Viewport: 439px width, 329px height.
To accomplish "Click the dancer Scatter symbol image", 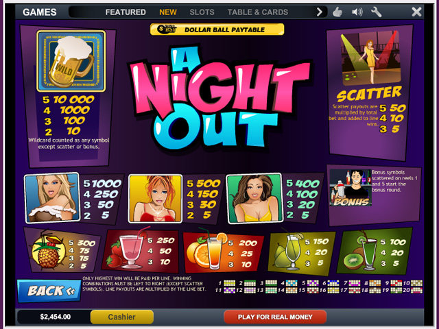I will [370, 57].
